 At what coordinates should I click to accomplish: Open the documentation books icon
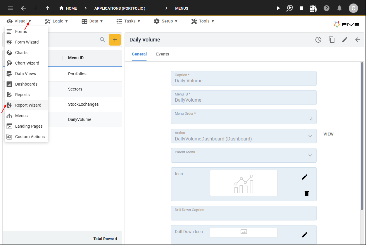(313, 8)
